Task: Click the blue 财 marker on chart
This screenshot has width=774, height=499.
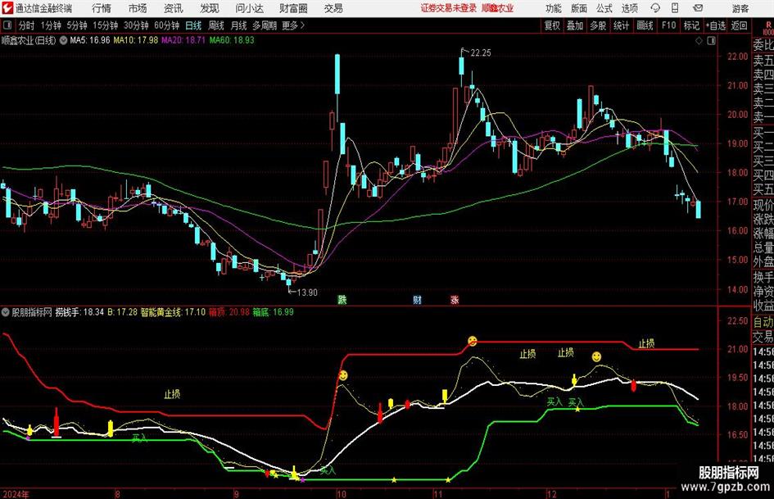Action: [418, 299]
